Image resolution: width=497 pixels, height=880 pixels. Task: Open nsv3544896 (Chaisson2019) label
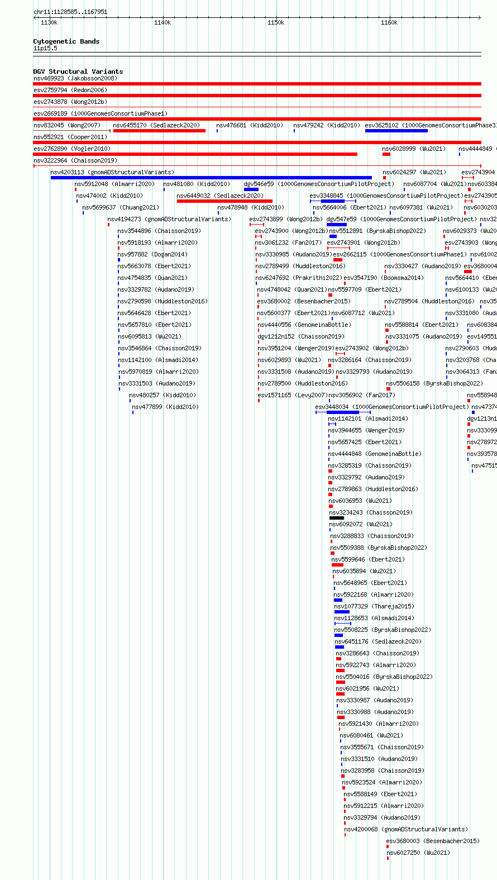[x=159, y=231]
